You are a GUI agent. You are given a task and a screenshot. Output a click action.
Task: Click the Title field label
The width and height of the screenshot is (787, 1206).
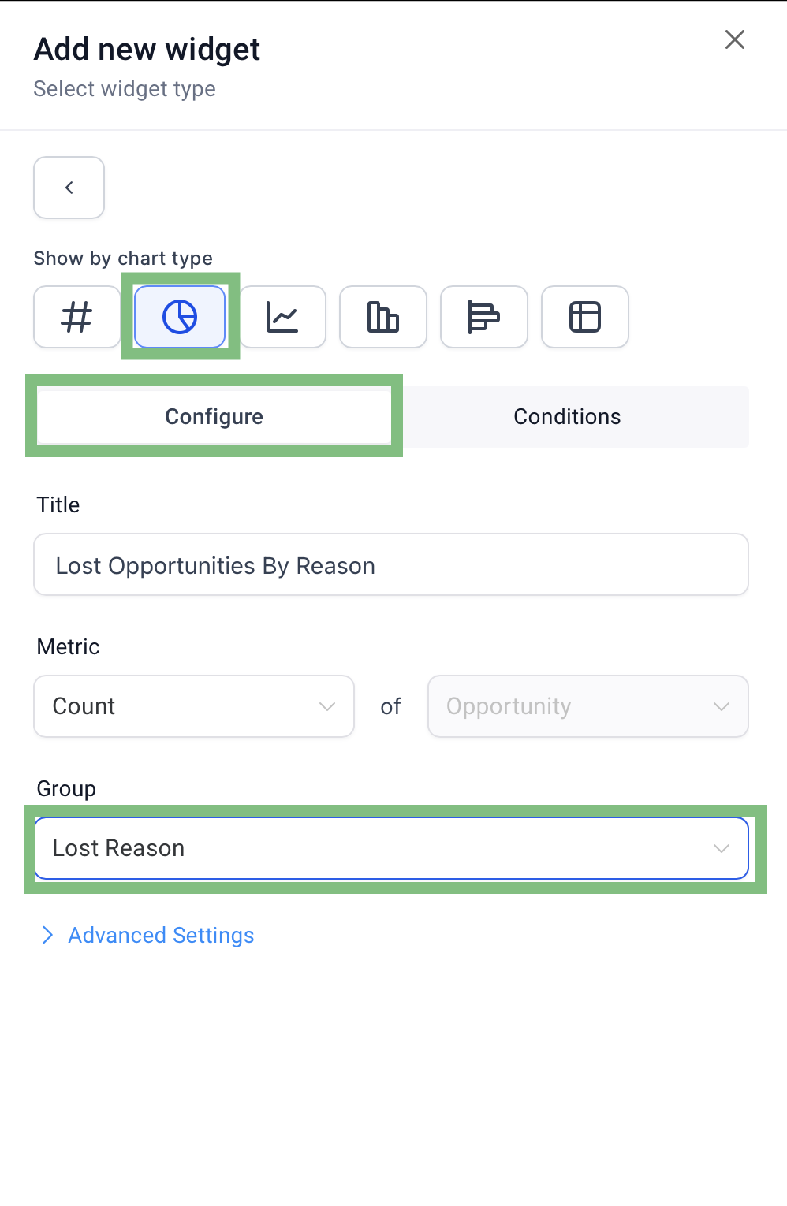[x=58, y=504]
